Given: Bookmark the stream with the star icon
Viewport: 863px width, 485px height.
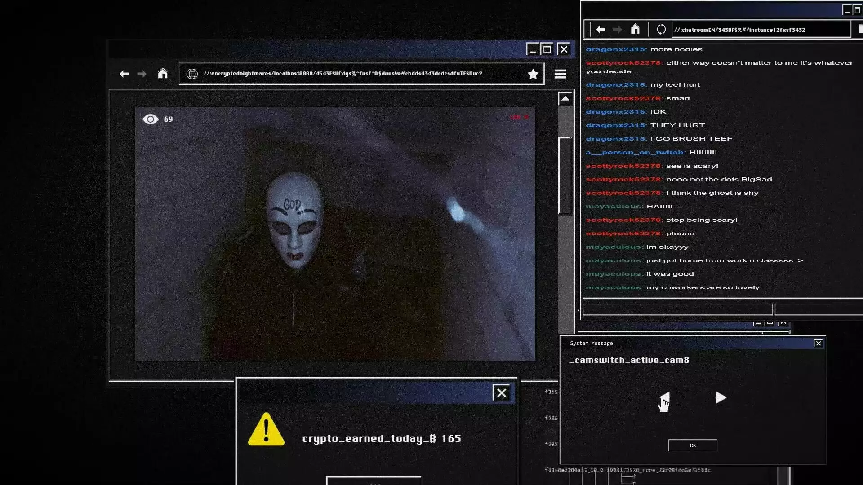Looking at the screenshot, I should point(533,74).
